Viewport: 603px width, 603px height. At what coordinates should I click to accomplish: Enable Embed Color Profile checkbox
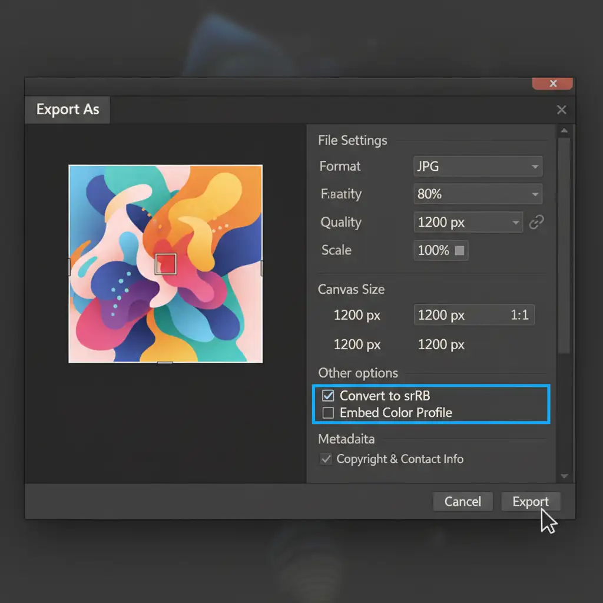click(x=328, y=413)
